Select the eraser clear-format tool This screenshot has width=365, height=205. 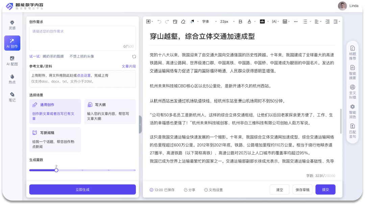click(x=183, y=22)
